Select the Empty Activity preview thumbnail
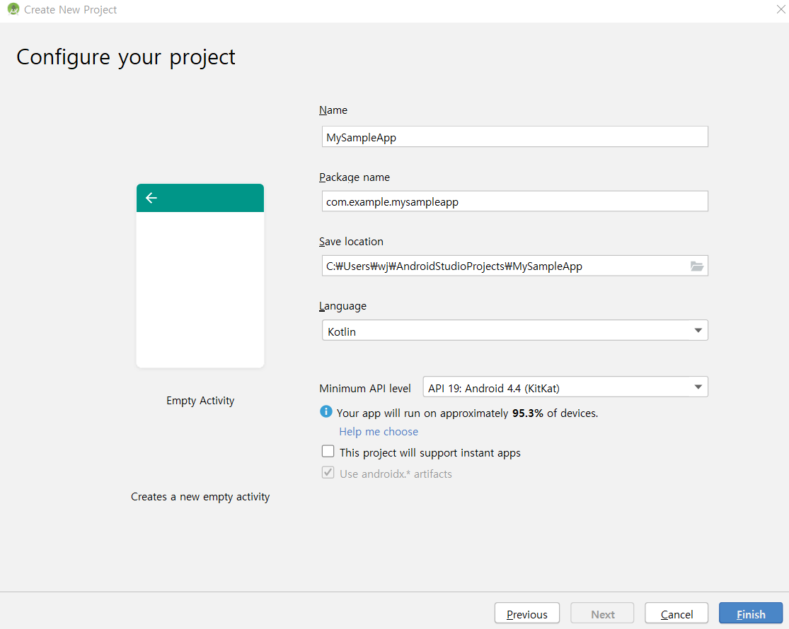 click(x=200, y=276)
